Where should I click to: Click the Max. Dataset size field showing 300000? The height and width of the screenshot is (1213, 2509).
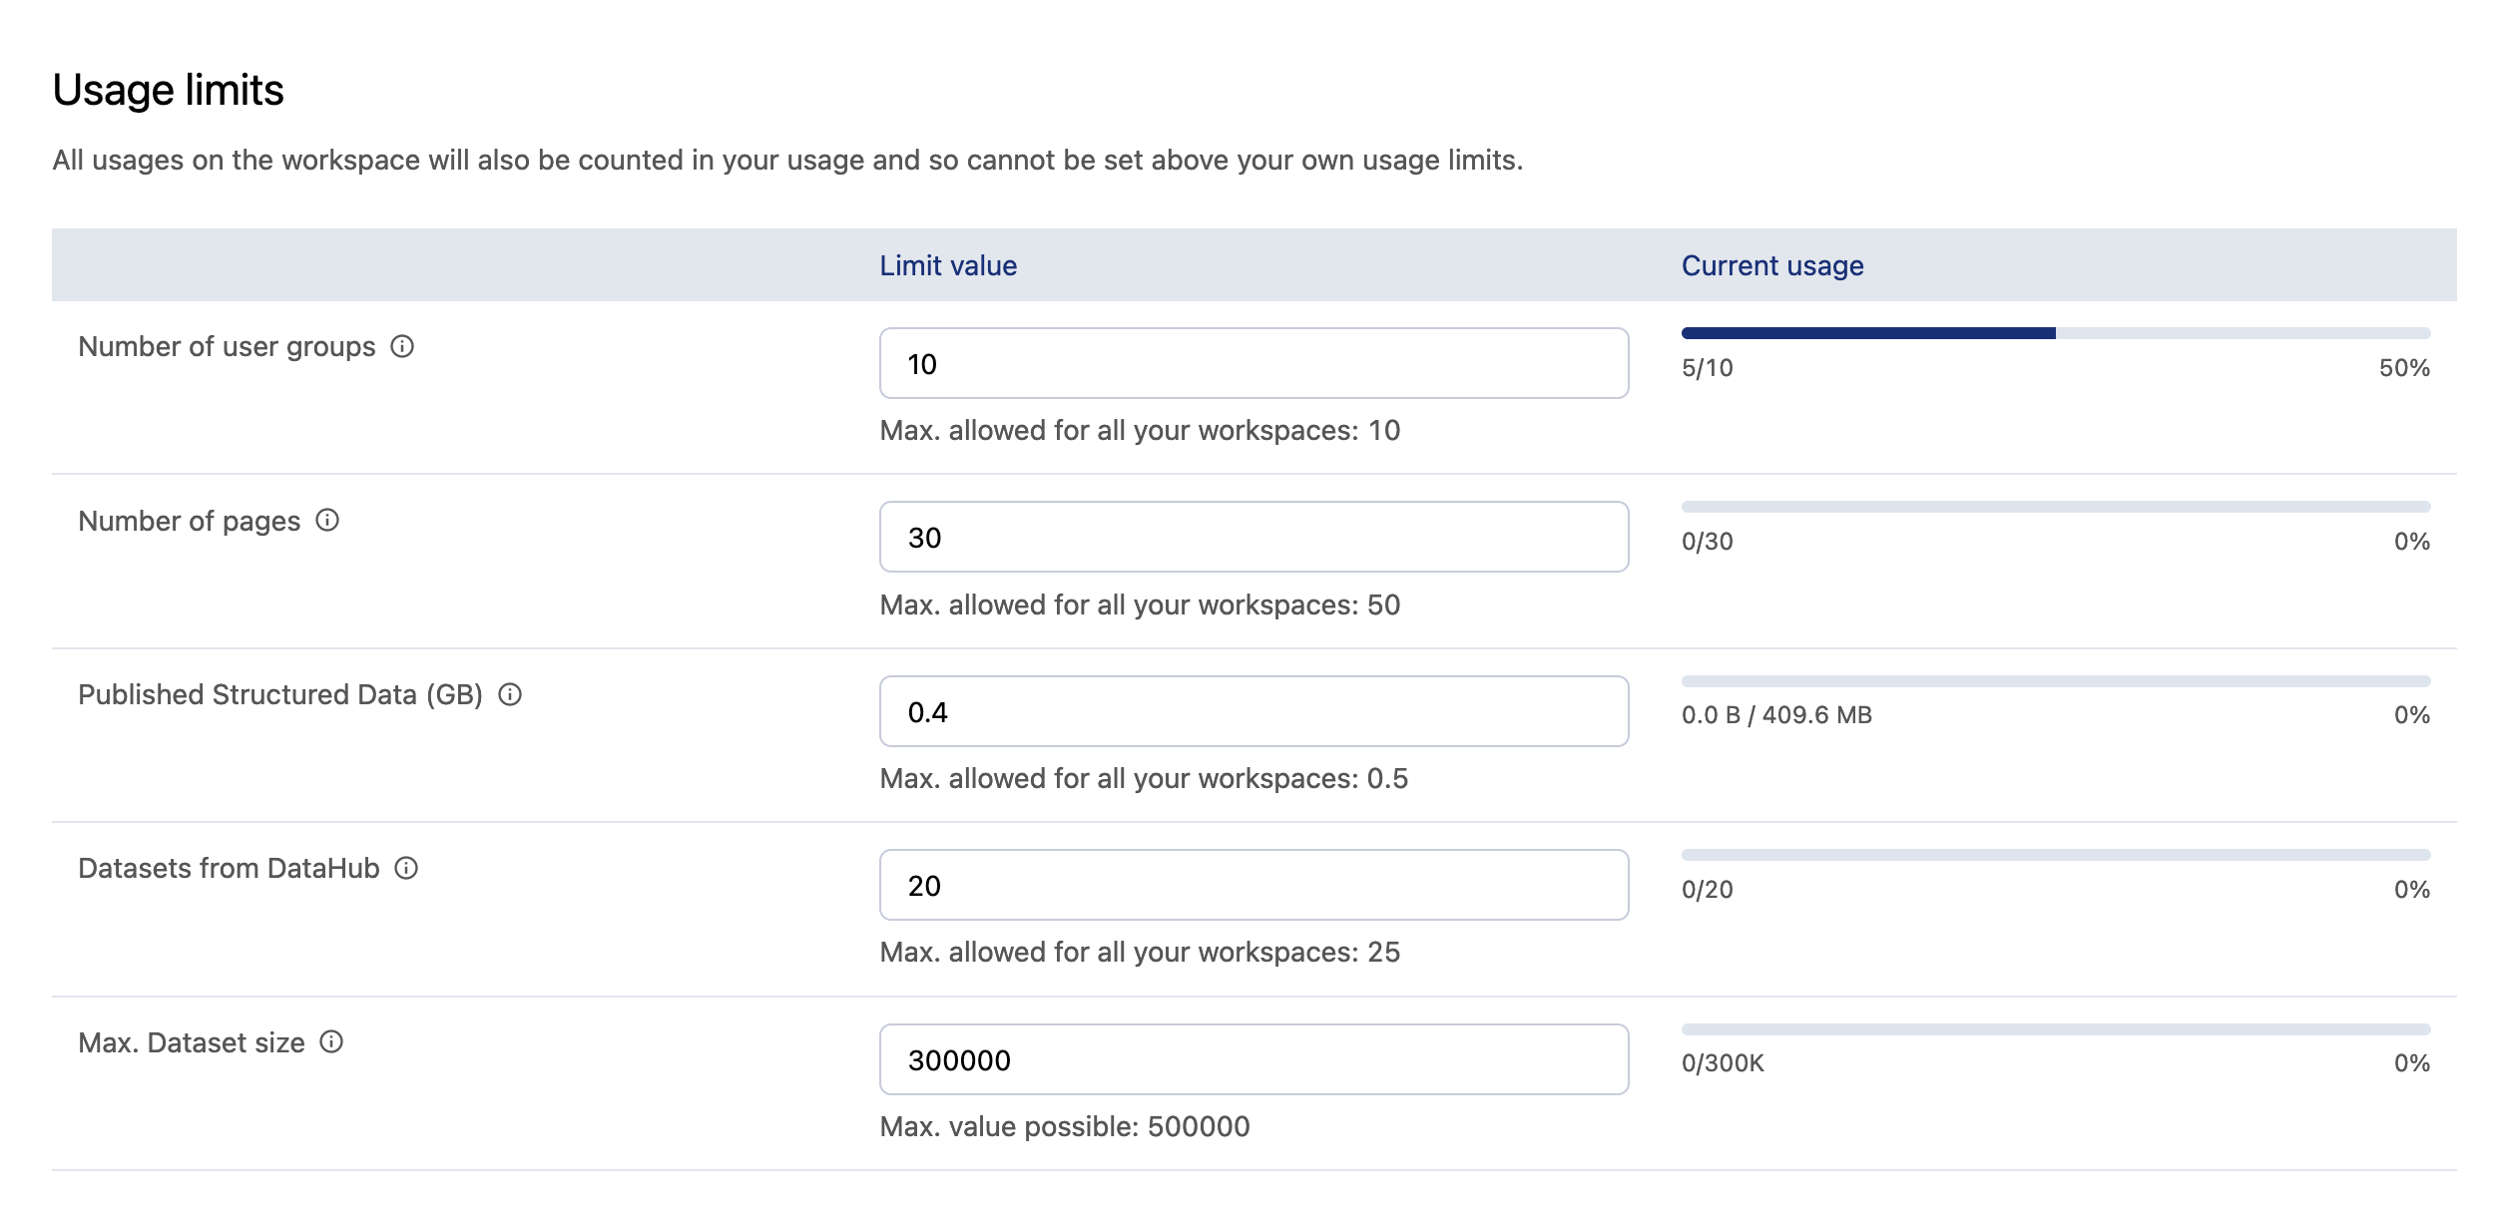[x=1254, y=1060]
